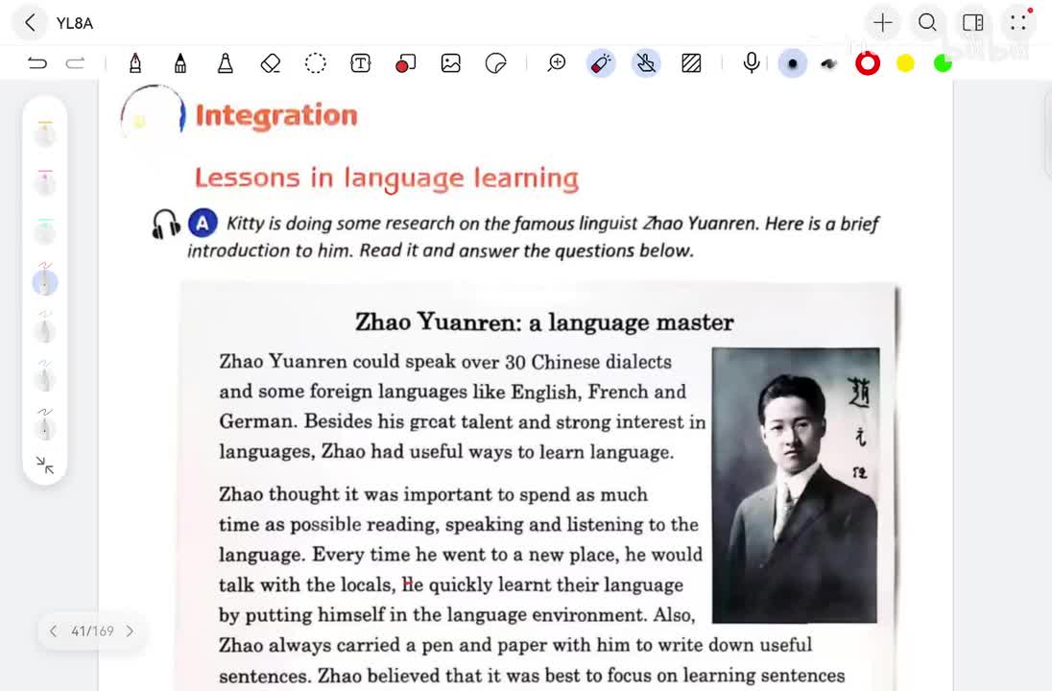Redo the last action
Screen dimensions: 1052x691
[75, 63]
